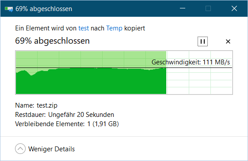Select the file name 'test.zip'
The width and height of the screenshot is (248, 161).
(x=47, y=105)
